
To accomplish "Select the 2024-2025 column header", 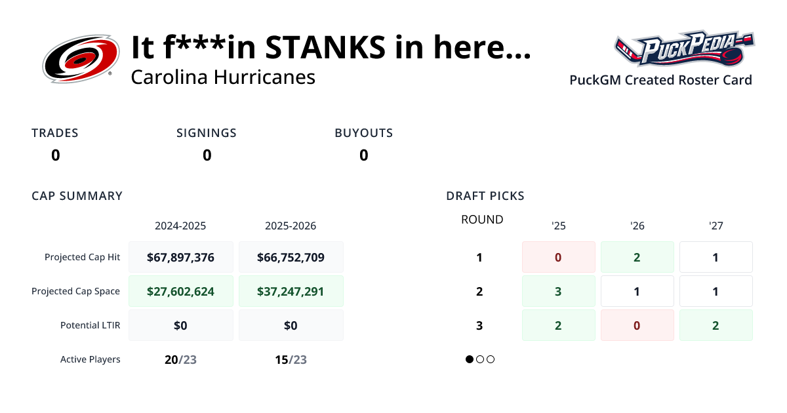I will pos(180,226).
